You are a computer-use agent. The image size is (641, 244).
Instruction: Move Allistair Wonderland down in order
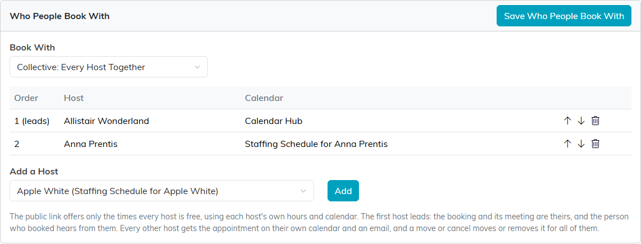pos(581,121)
